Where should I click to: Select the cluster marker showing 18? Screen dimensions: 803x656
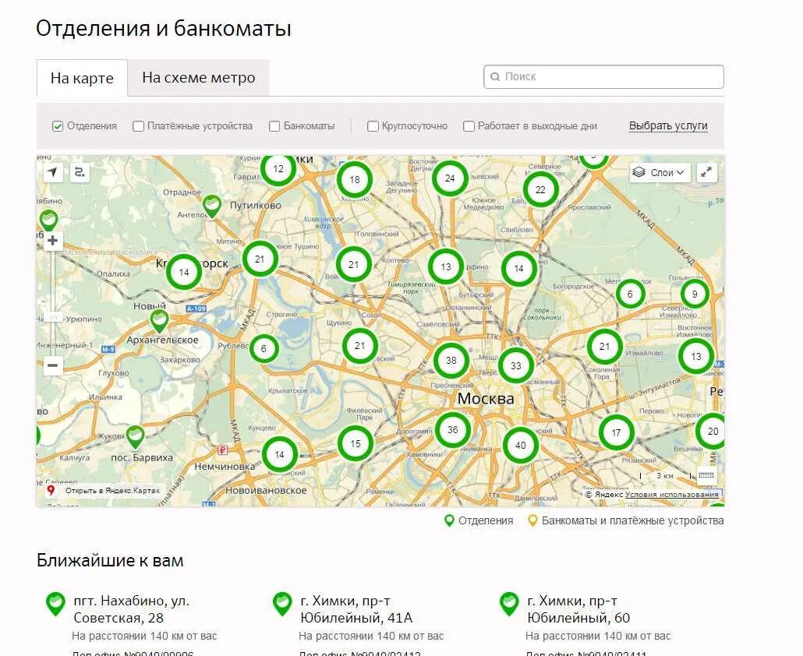point(355,180)
